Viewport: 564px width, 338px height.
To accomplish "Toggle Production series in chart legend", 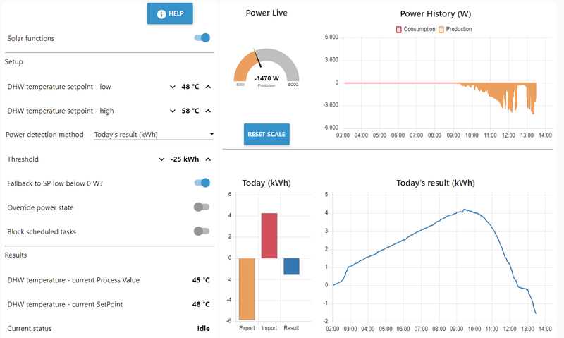I will pyautogui.click(x=455, y=29).
